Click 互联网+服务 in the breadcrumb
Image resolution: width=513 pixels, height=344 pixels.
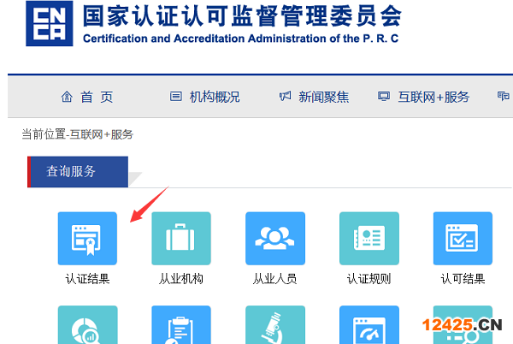[x=103, y=134]
